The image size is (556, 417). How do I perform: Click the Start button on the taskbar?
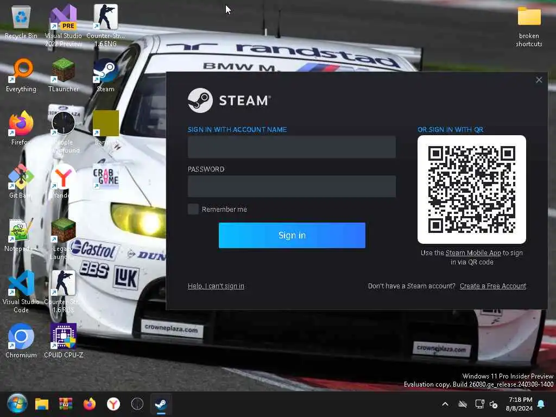pos(17,403)
